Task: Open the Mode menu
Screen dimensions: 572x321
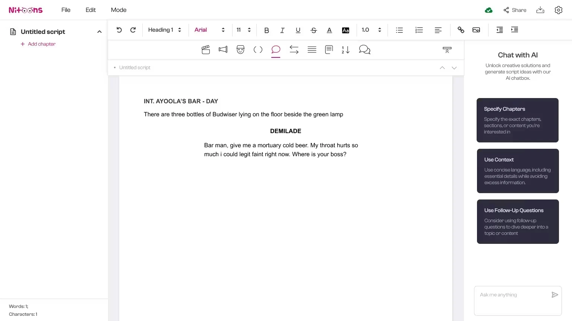Action: (x=118, y=10)
